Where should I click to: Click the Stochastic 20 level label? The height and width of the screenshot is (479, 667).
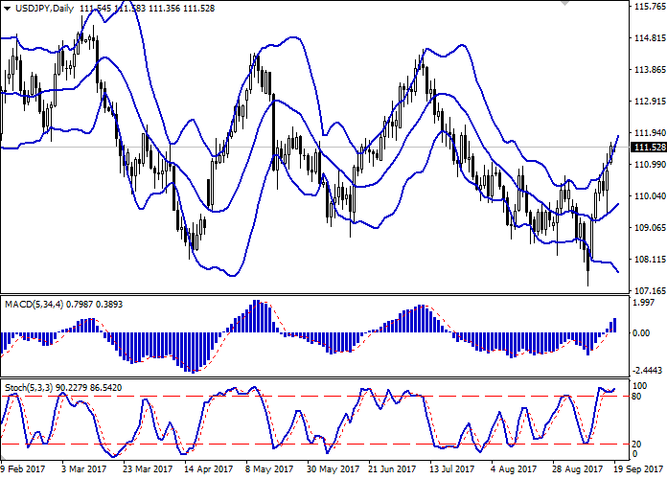pyautogui.click(x=636, y=445)
